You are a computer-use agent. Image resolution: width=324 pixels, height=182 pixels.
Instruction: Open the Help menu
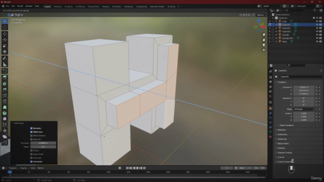(37, 7)
